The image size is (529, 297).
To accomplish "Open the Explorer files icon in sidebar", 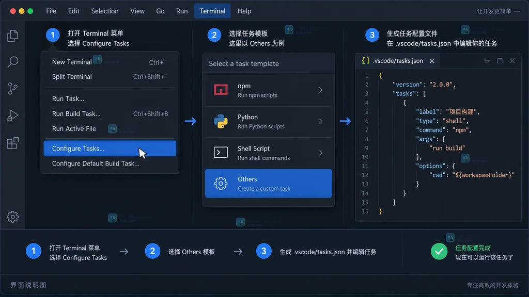I will (x=12, y=36).
